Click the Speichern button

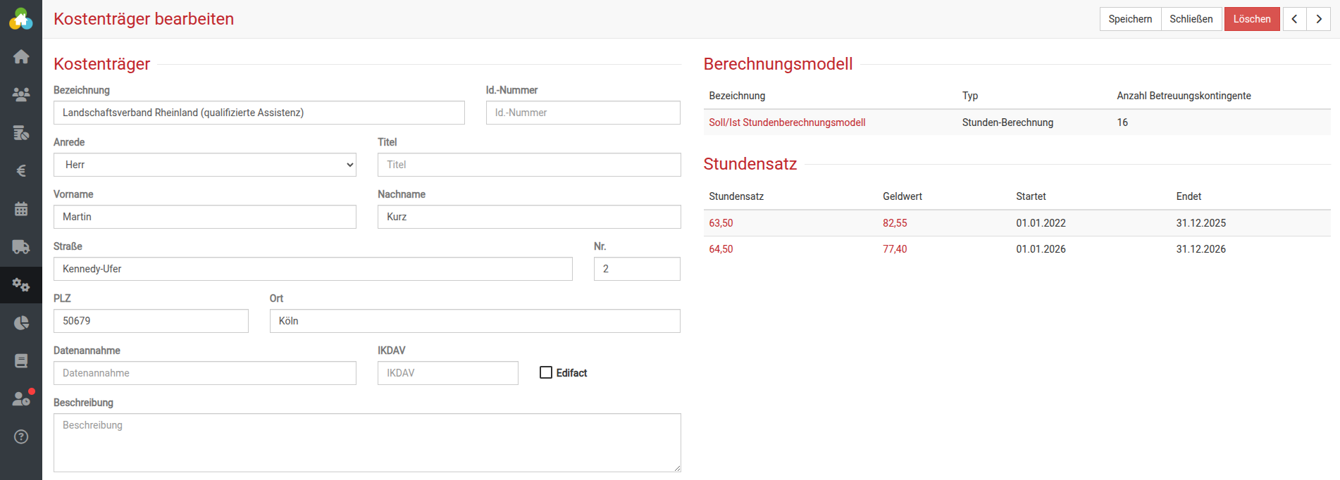coord(1130,19)
